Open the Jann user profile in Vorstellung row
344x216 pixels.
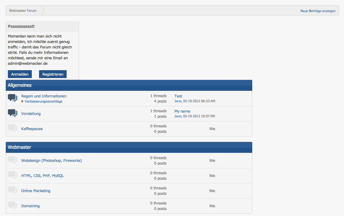coord(178,116)
